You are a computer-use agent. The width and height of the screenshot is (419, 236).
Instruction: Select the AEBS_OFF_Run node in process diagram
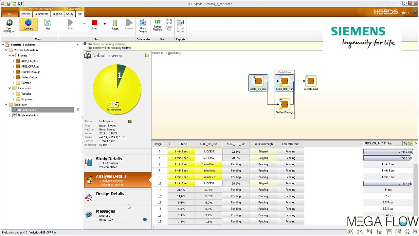pyautogui.click(x=284, y=83)
